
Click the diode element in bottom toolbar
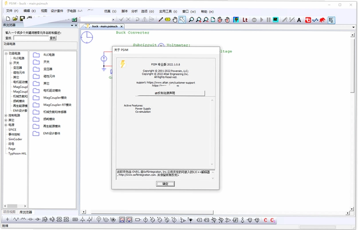pyautogui.click(x=37, y=219)
